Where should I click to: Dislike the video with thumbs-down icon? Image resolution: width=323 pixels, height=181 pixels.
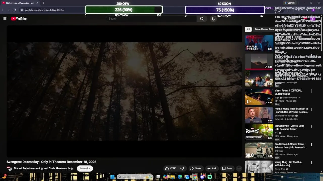coord(182,168)
